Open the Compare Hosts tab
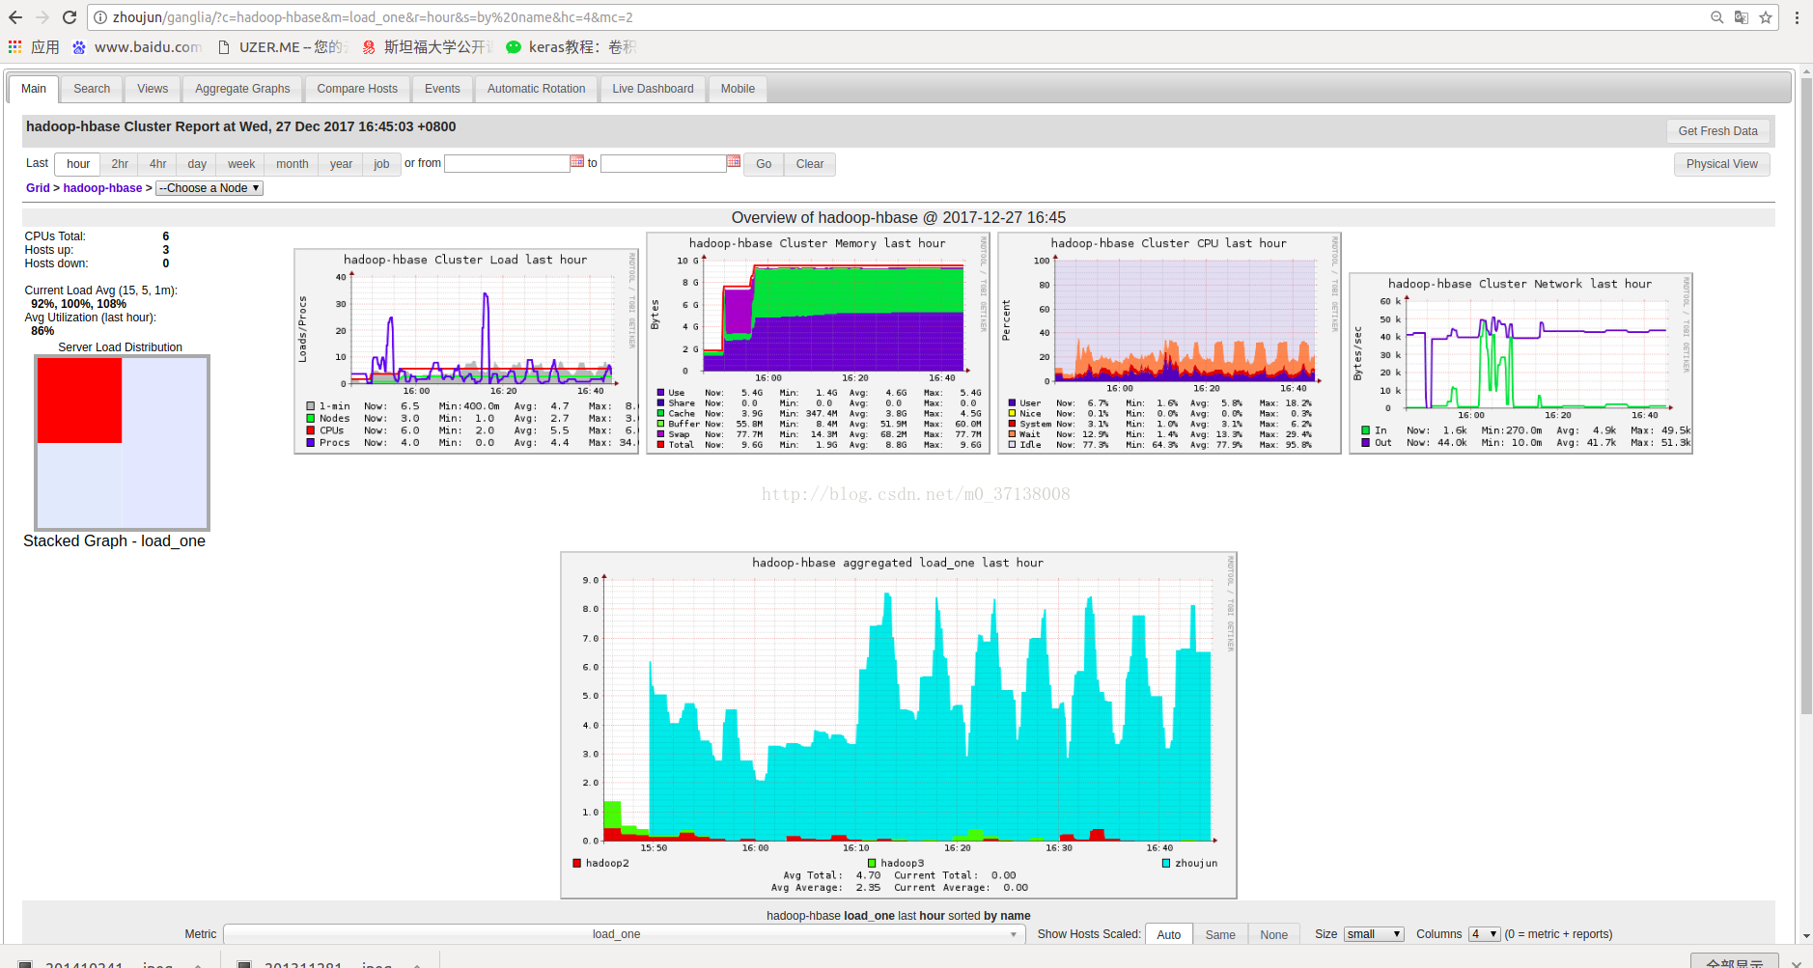 tap(357, 89)
